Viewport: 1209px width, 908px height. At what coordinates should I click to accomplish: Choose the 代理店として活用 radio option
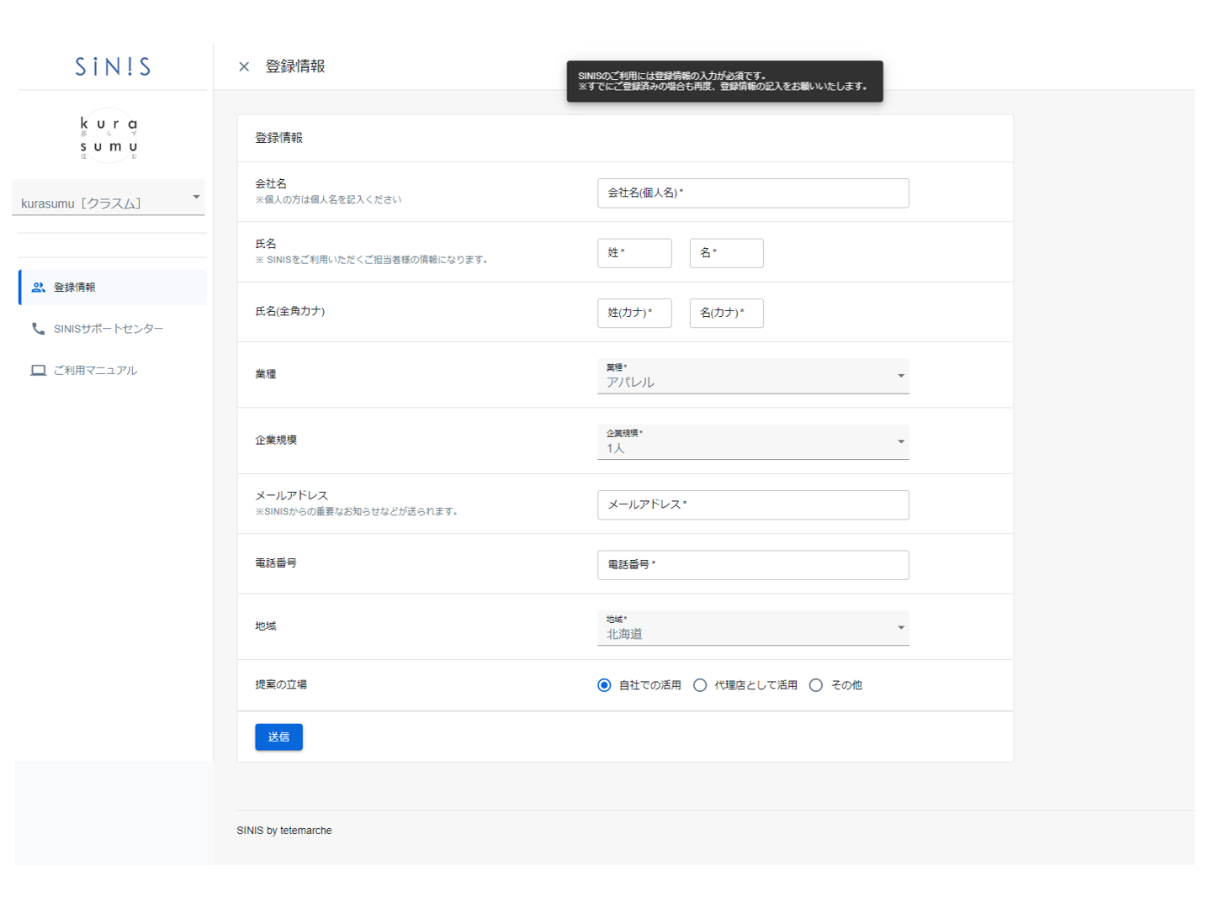[x=700, y=685]
